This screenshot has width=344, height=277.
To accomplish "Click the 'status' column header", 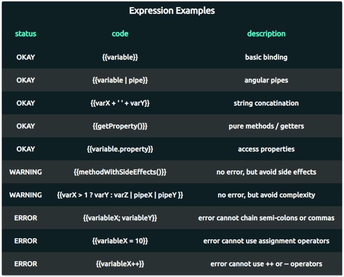I will pos(25,34).
